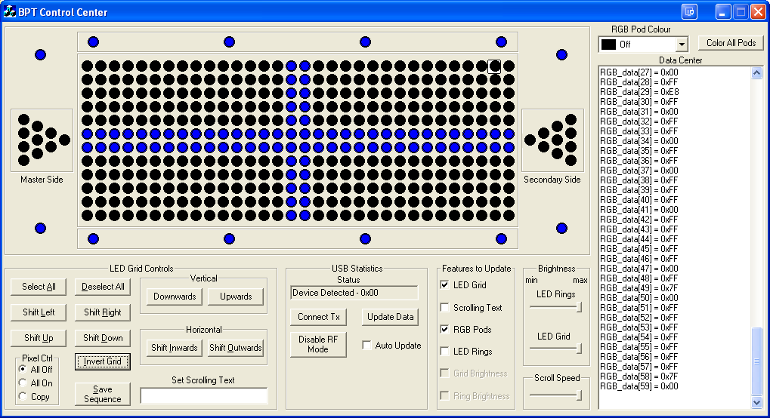Select the All On pixel control radio

pyautogui.click(x=23, y=383)
